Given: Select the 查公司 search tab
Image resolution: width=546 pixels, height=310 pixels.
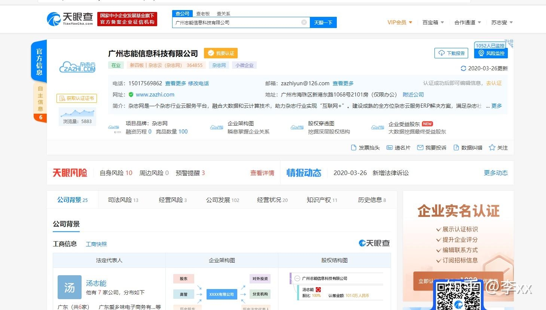Looking at the screenshot, I should [182, 14].
